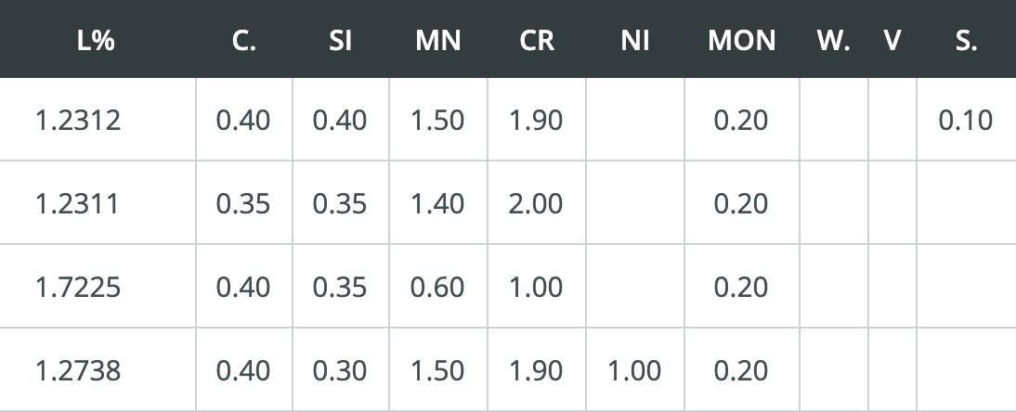The height and width of the screenshot is (412, 1016).
Task: Select MN value 1.40 in the 1.2311 row
Action: [x=437, y=204]
